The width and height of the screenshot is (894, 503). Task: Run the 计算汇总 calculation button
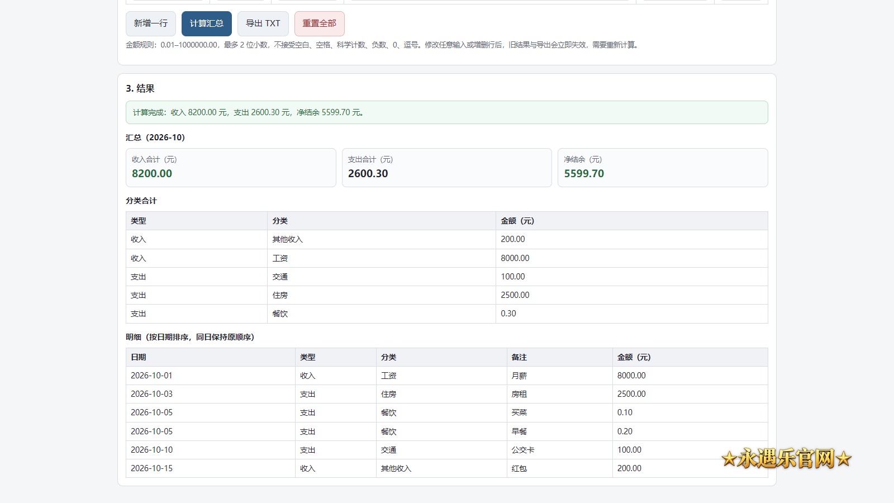[207, 23]
